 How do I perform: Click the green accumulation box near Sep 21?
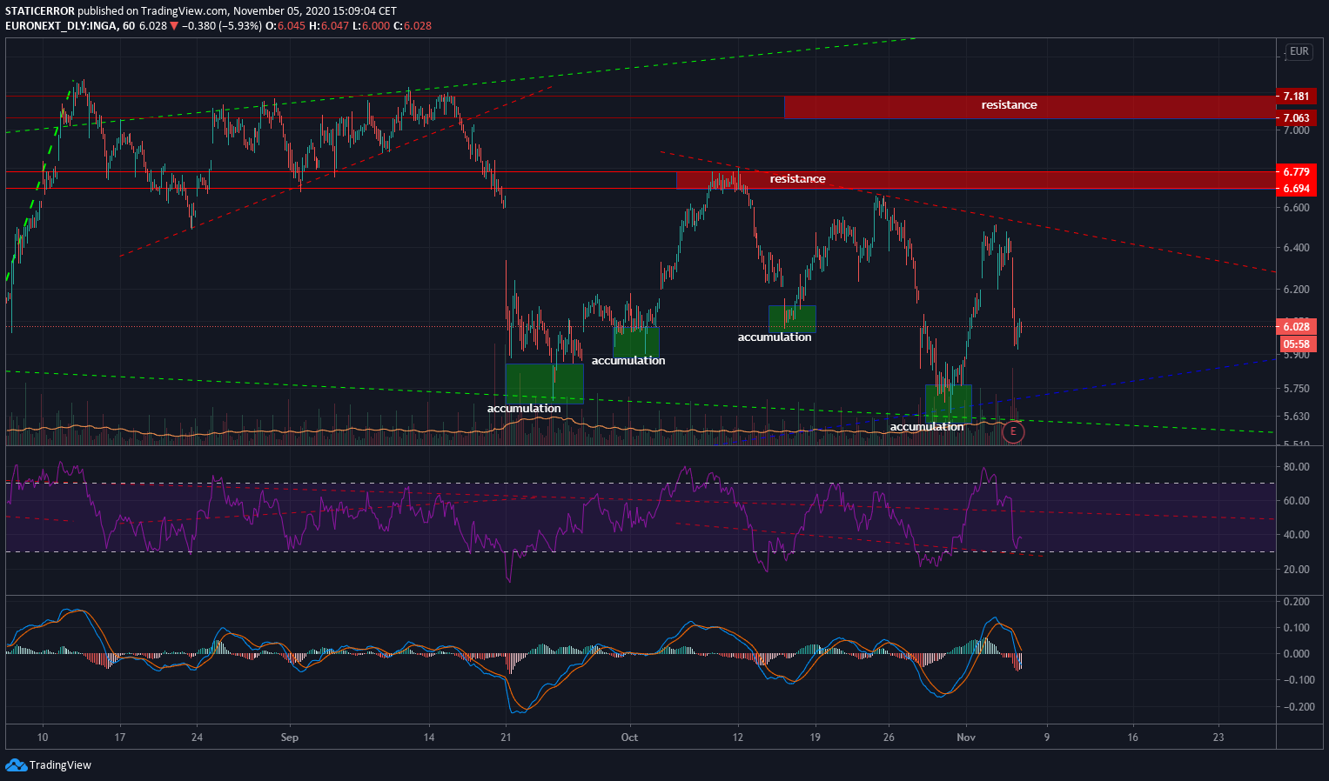pyautogui.click(x=544, y=384)
